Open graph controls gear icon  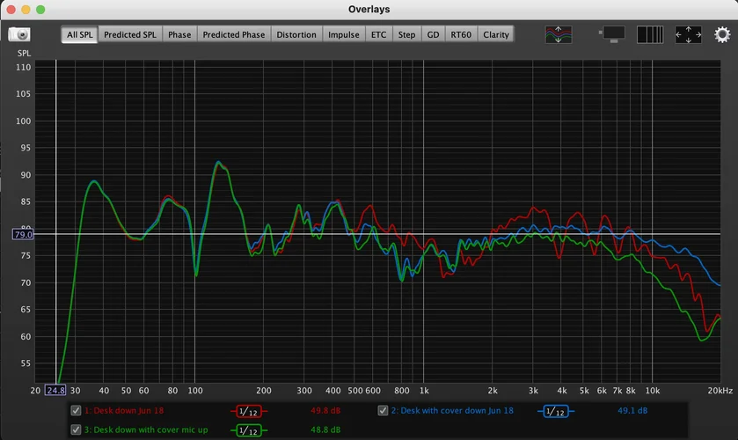tap(722, 34)
